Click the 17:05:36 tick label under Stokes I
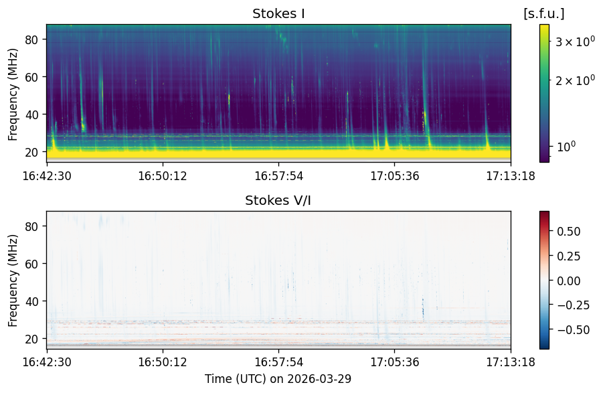603x393 pixels. click(395, 176)
